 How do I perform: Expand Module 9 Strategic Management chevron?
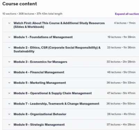pyautogui.click(x=9, y=124)
